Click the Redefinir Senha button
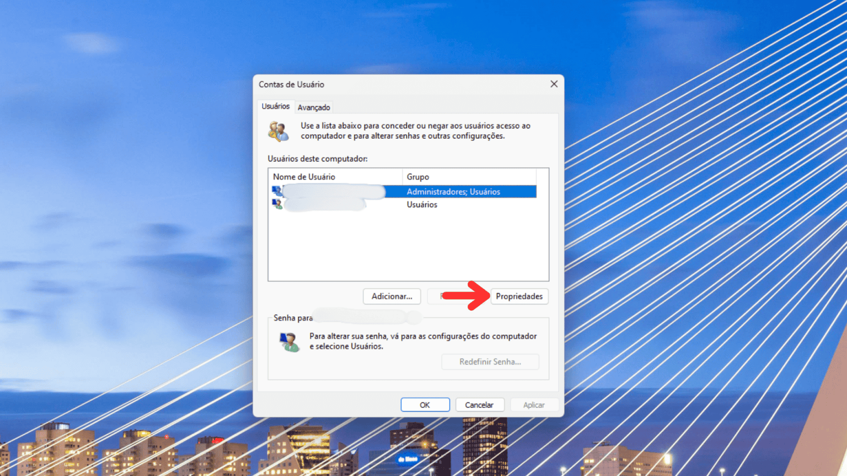Image resolution: width=847 pixels, height=476 pixels. (490, 361)
